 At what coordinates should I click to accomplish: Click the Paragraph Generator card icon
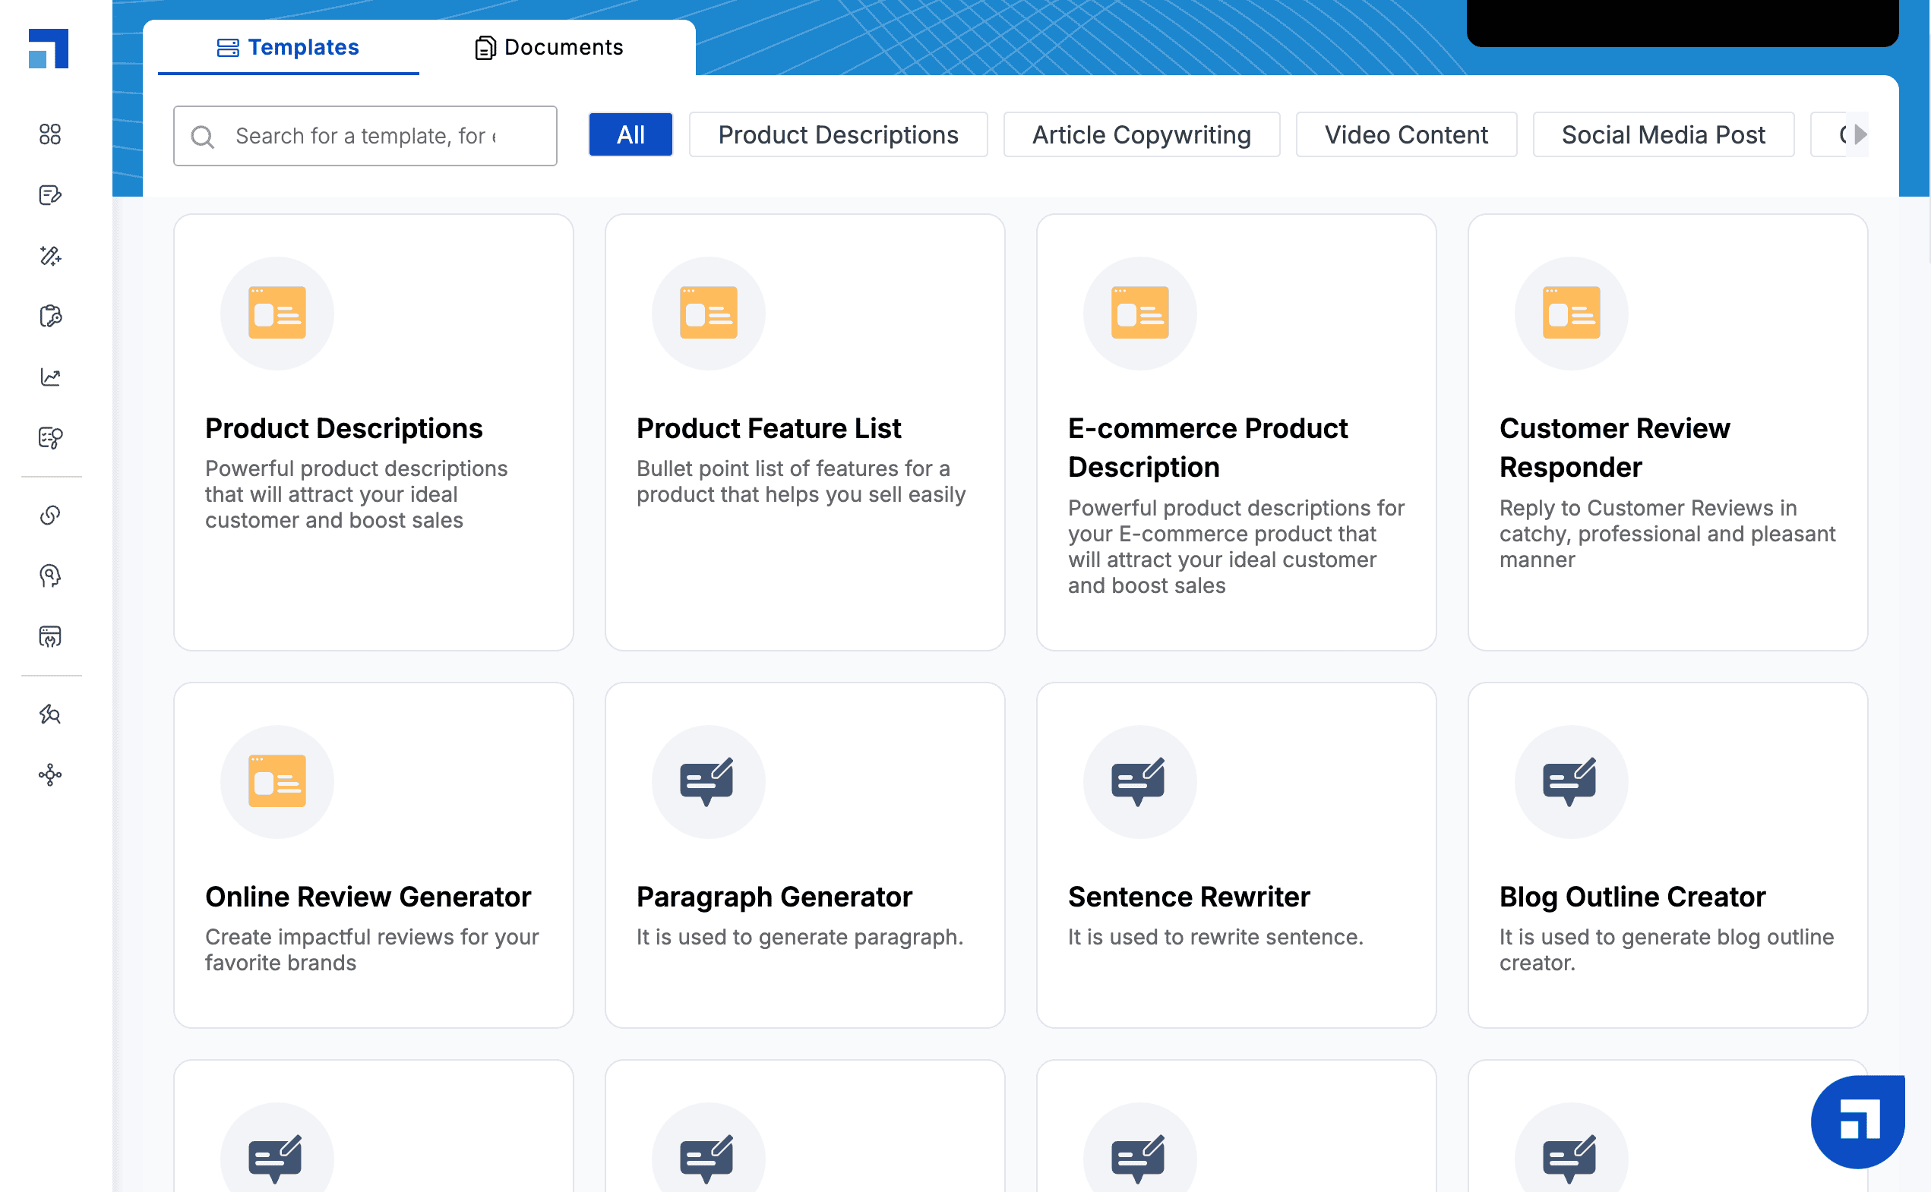pos(708,781)
